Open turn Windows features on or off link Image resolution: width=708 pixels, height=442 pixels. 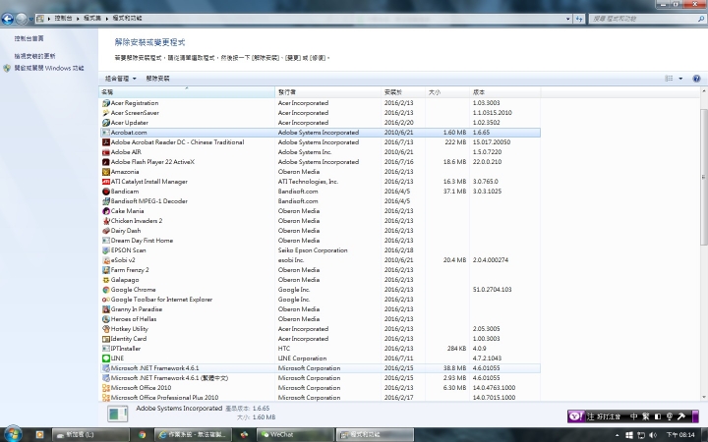(49, 68)
